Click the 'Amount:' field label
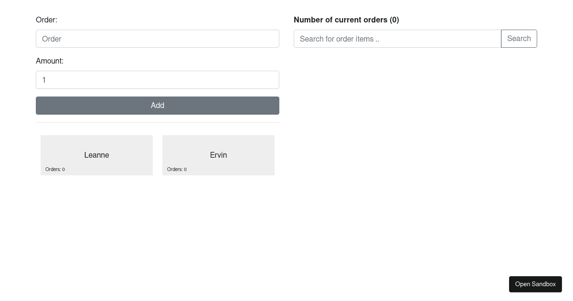The height and width of the screenshot is (301, 573). point(50,61)
